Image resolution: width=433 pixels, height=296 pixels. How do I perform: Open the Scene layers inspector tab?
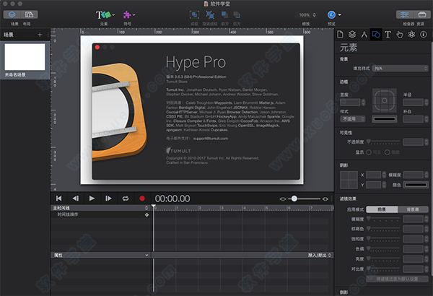pyautogui.click(x=352, y=35)
